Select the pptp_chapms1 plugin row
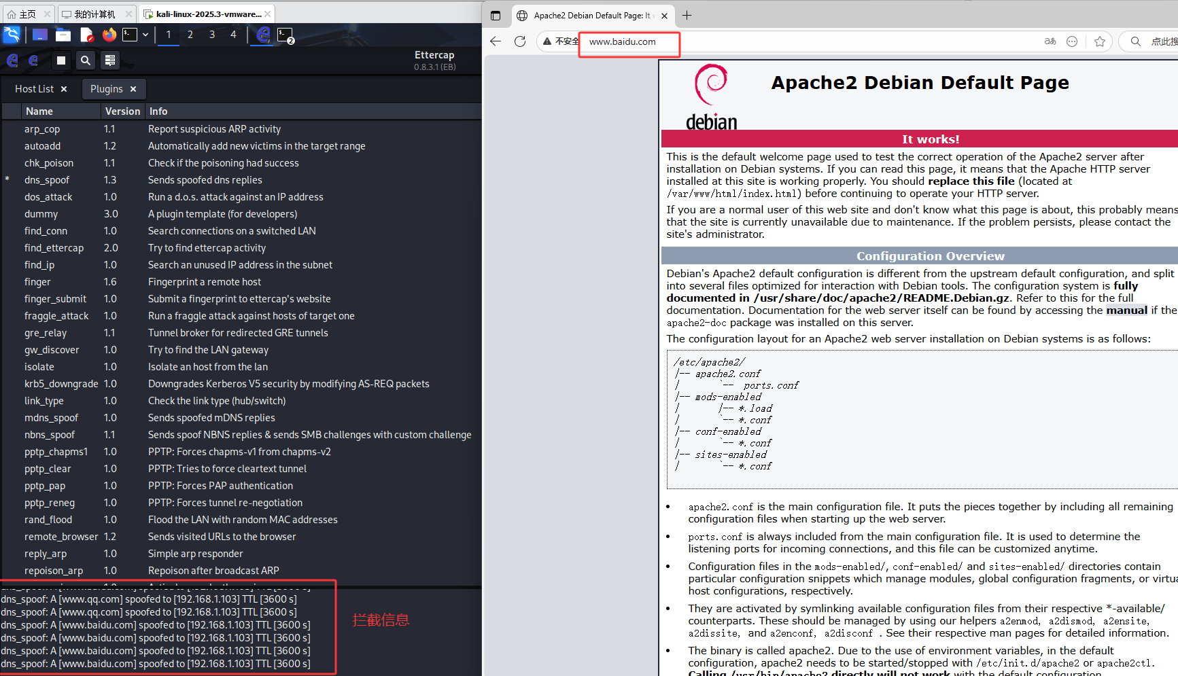The image size is (1178, 676). [241, 452]
